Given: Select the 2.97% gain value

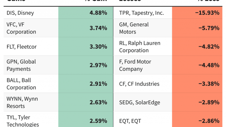Looking at the screenshot, I should pyautogui.click(x=98, y=65).
